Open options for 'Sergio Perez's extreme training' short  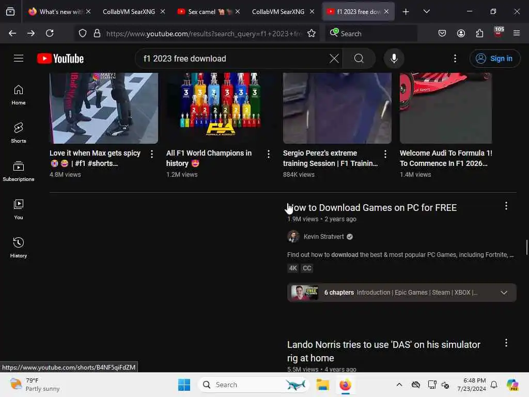pyautogui.click(x=385, y=154)
